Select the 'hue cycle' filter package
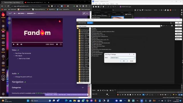Image resolution: width=183 pixels, height=103 pixels. click(95, 38)
